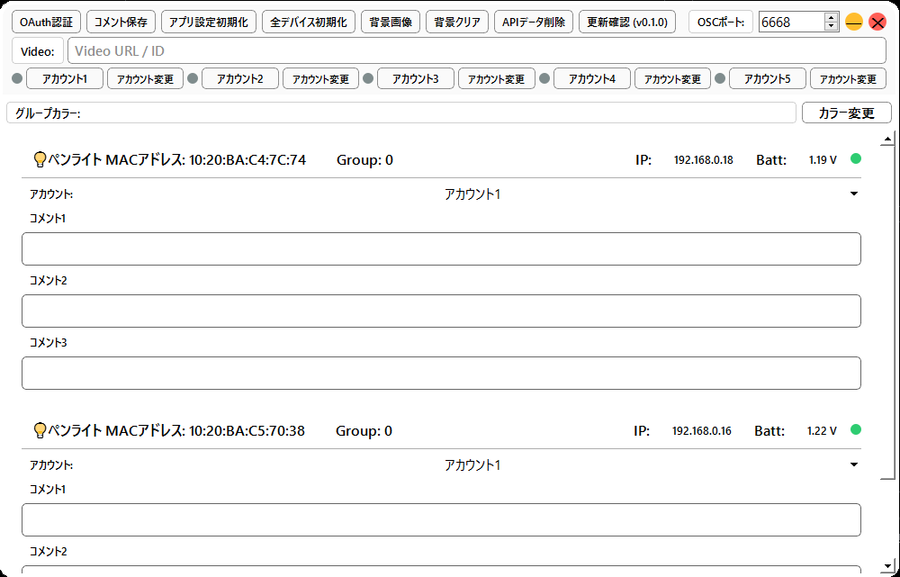The image size is (900, 577).
Task: Click the アカウント1 button in top row
Action: (65, 78)
